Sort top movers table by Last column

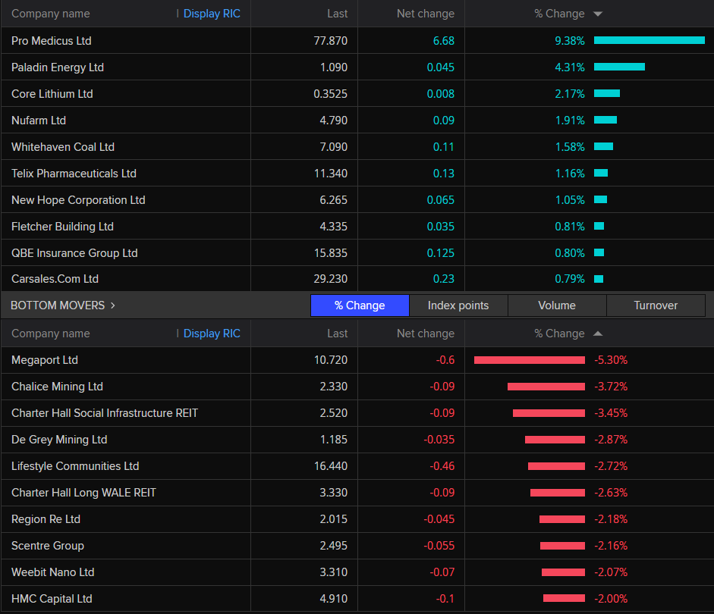pyautogui.click(x=338, y=14)
